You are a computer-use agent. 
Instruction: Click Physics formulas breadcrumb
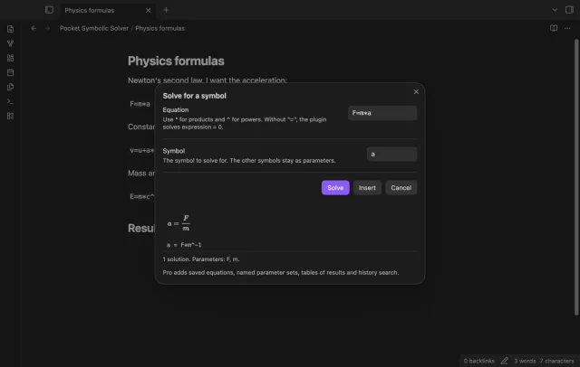[159, 28]
